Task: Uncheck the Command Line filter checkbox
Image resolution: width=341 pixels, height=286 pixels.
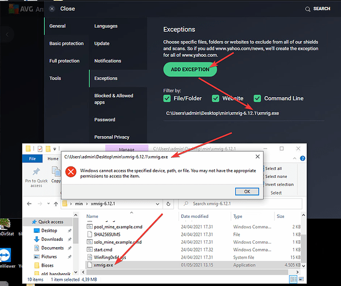Action: (257, 98)
